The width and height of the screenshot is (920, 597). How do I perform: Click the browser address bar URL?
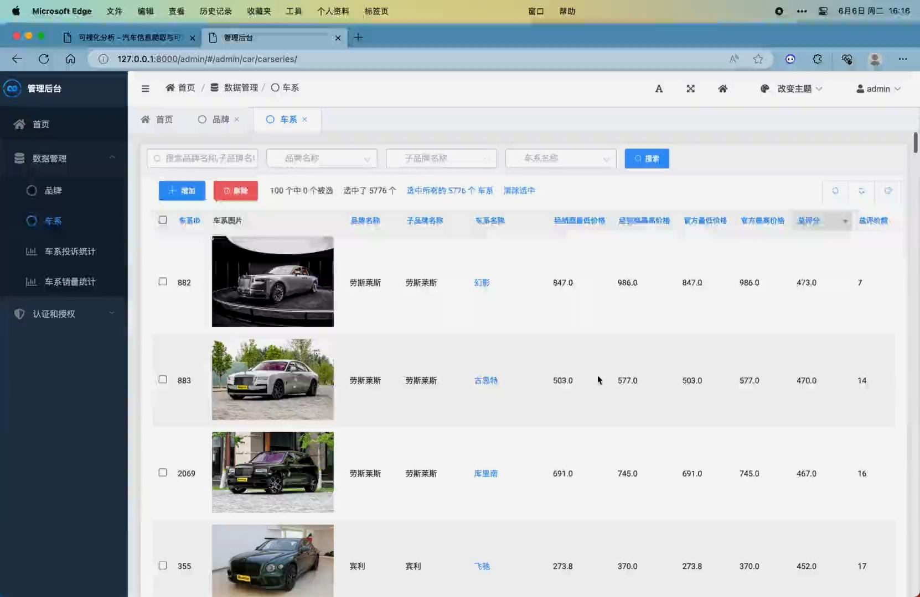tap(207, 59)
